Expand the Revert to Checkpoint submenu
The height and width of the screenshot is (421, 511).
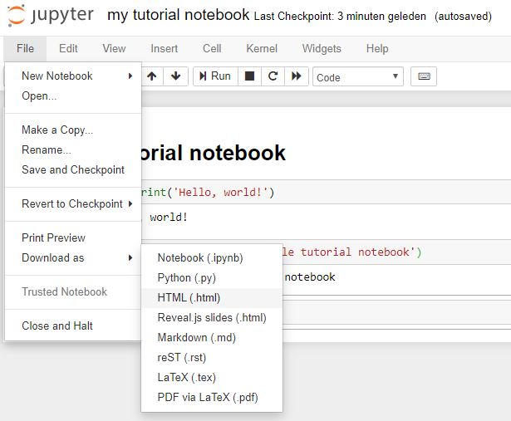click(x=73, y=203)
